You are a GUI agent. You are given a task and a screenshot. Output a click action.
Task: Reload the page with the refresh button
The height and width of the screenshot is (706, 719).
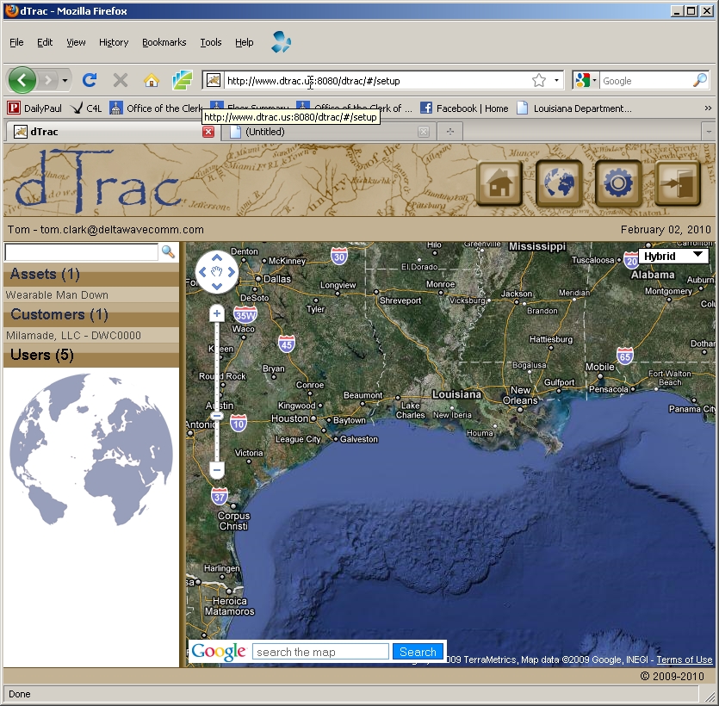coord(89,80)
